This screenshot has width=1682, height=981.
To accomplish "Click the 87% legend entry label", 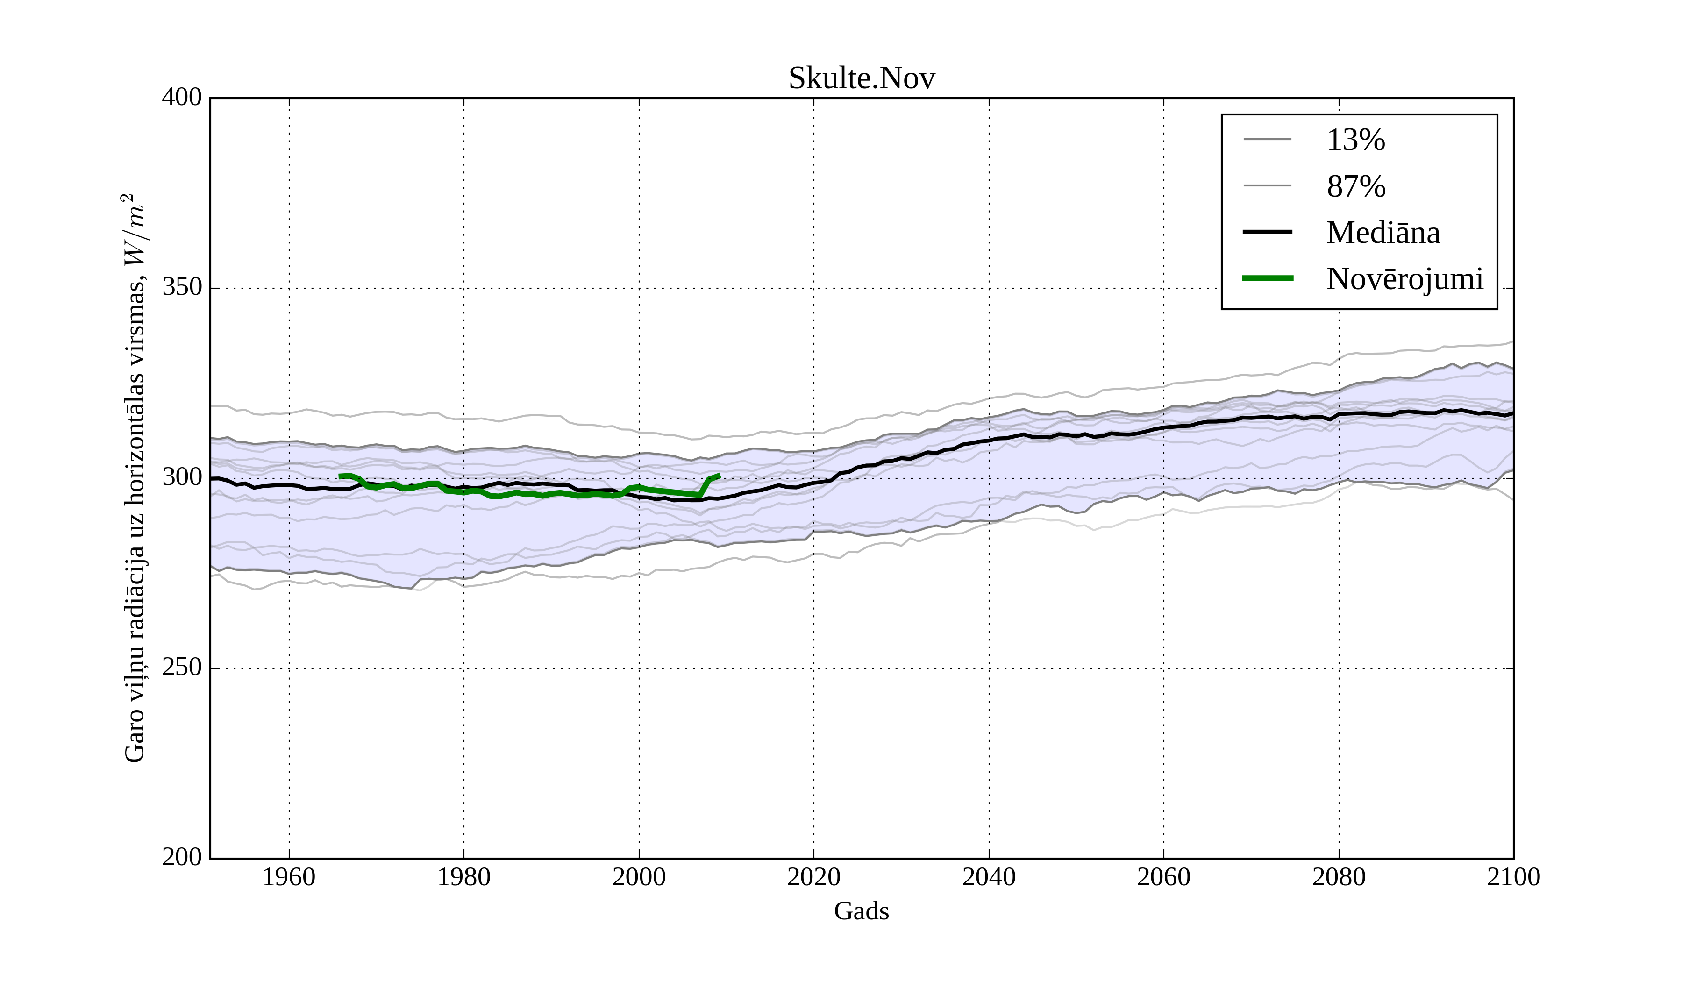I will pos(1355,186).
